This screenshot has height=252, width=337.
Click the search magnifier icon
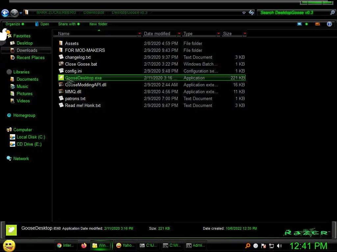click(x=332, y=13)
